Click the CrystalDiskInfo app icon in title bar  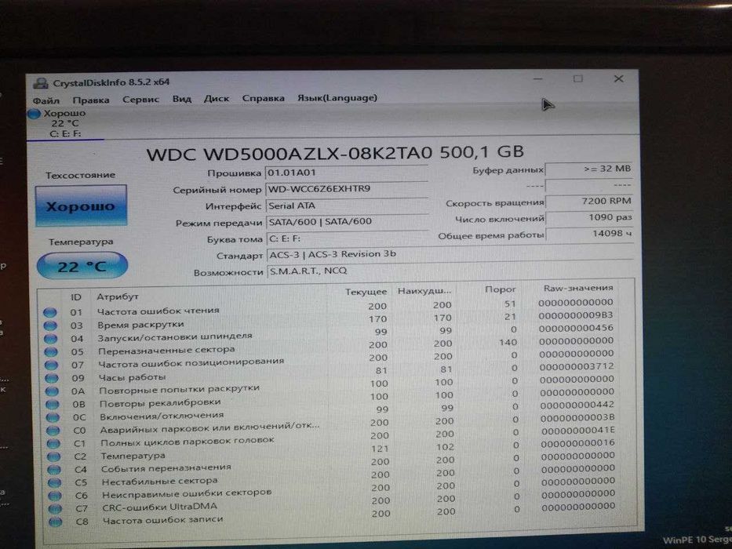41,83
